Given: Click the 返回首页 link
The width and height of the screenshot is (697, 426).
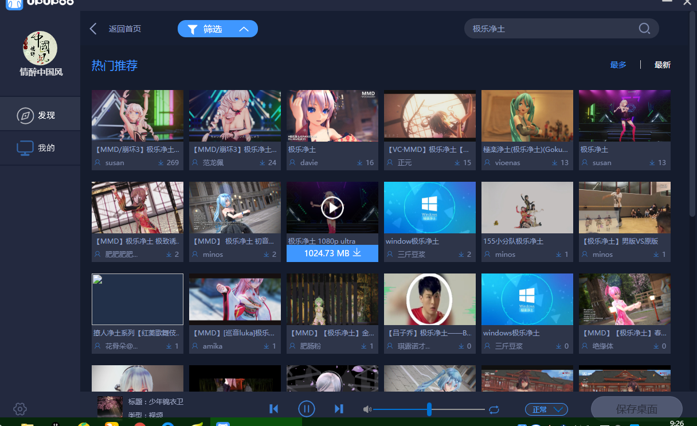Looking at the screenshot, I should 125,29.
